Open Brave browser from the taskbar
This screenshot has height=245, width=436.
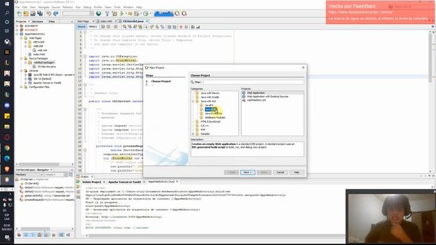point(7,169)
